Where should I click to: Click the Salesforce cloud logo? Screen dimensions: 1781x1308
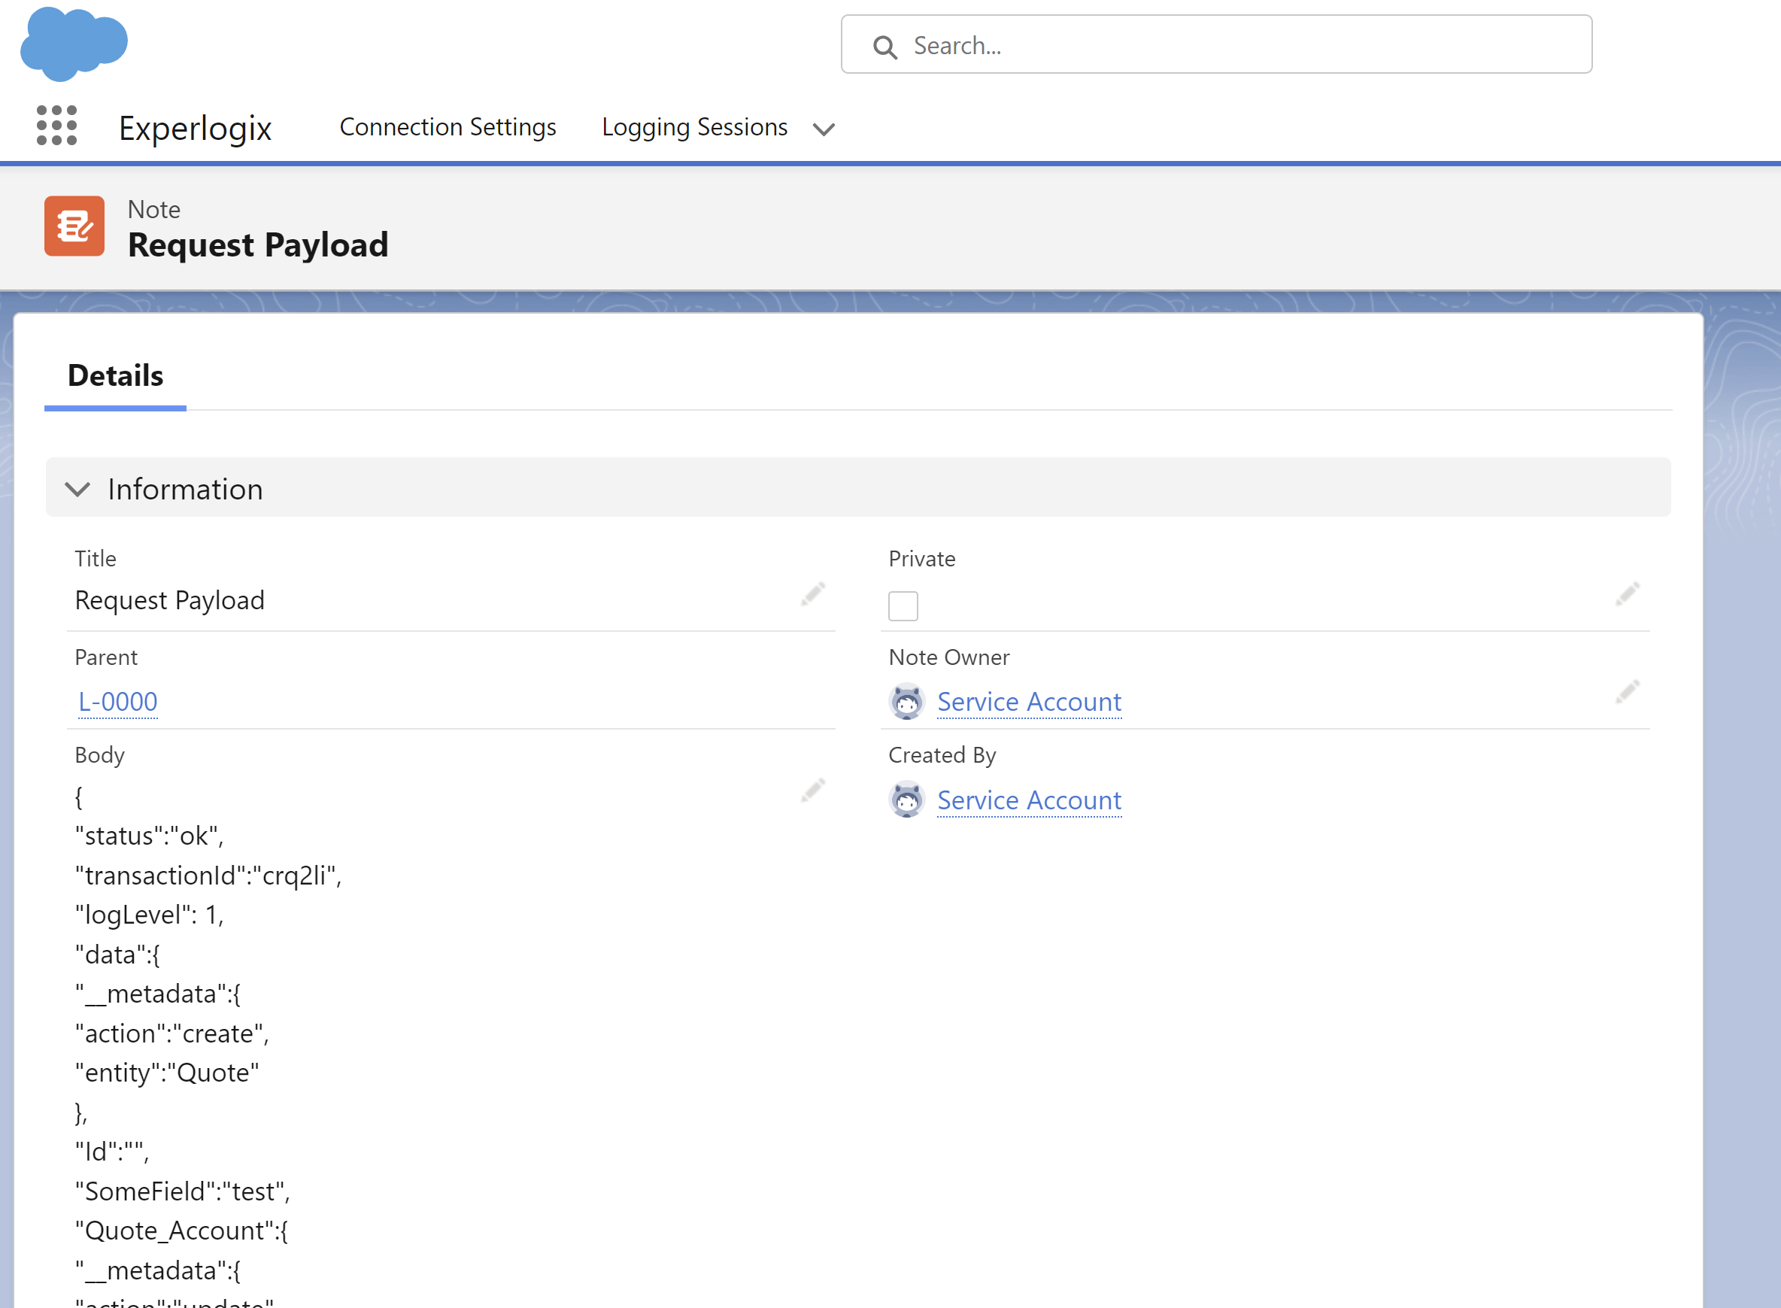[74, 44]
